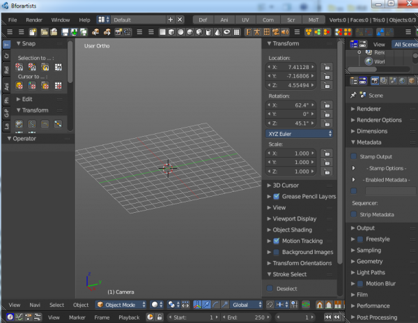Click the Open file folder icon
418x323 pixels.
point(44,32)
